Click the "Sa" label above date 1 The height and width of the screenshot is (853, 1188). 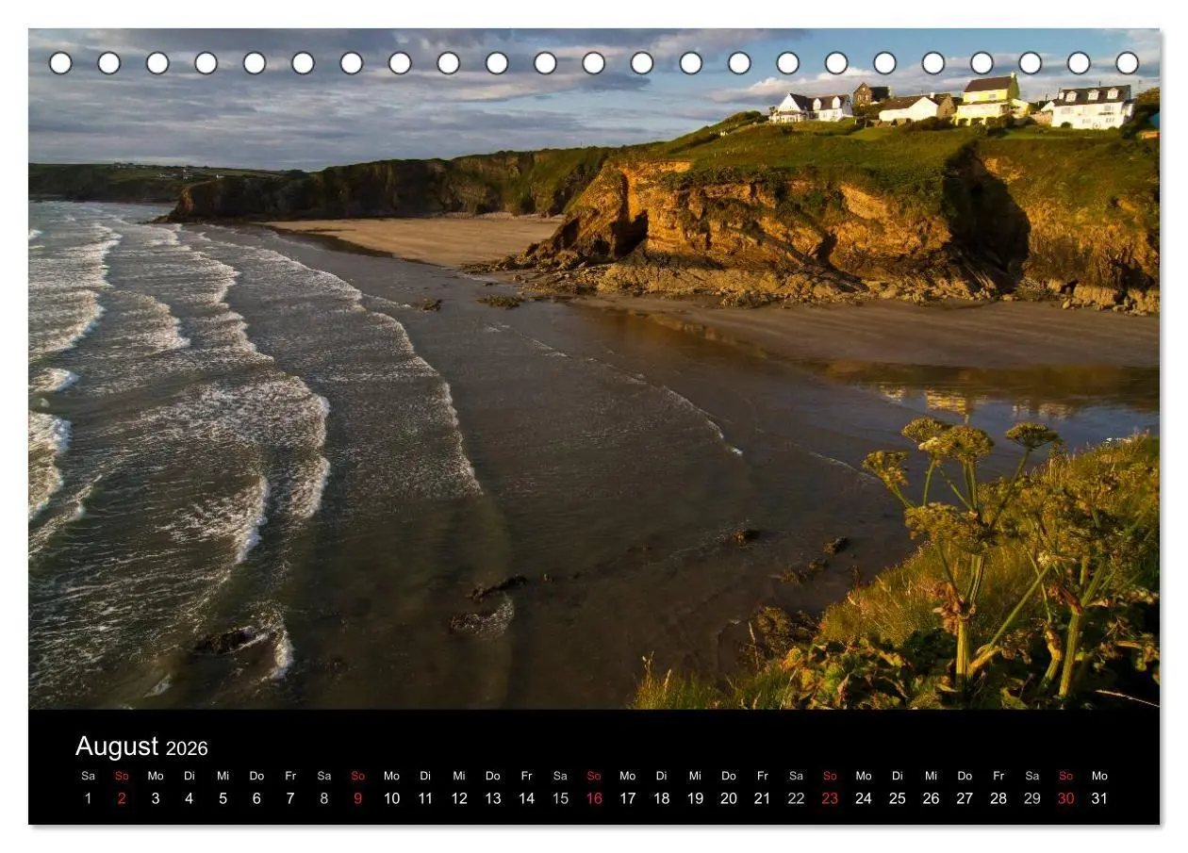coord(88,776)
